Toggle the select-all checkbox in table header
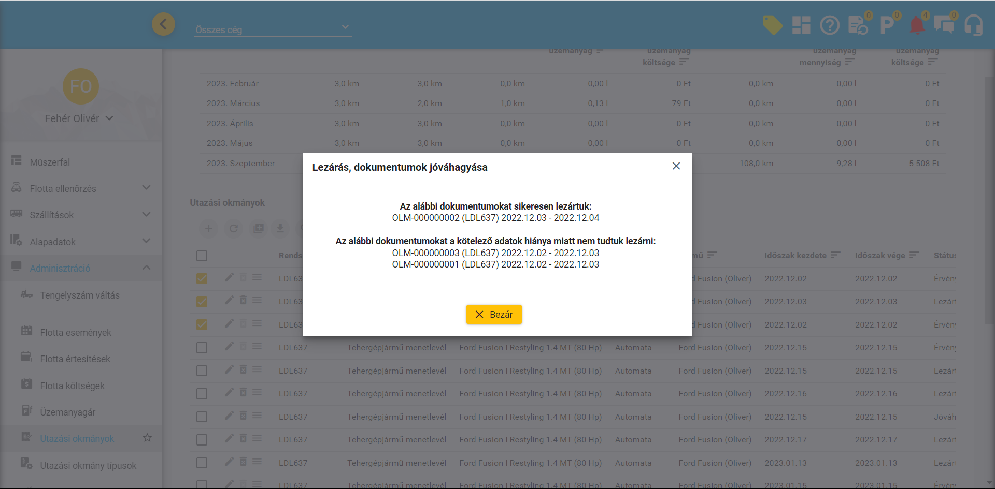This screenshot has width=995, height=489. click(x=202, y=256)
